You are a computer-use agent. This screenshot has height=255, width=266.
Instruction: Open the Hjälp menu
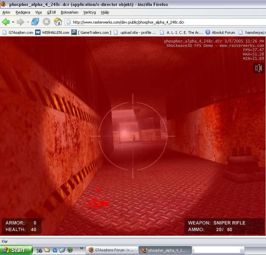[105, 12]
